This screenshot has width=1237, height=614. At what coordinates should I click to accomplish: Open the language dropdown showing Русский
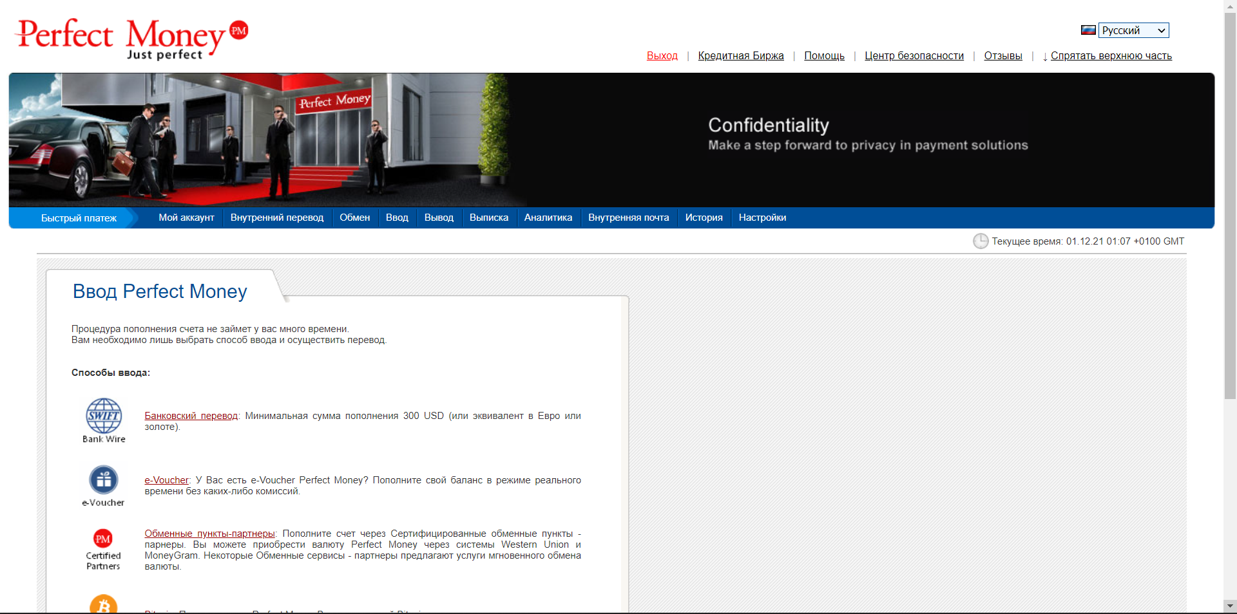click(x=1133, y=30)
